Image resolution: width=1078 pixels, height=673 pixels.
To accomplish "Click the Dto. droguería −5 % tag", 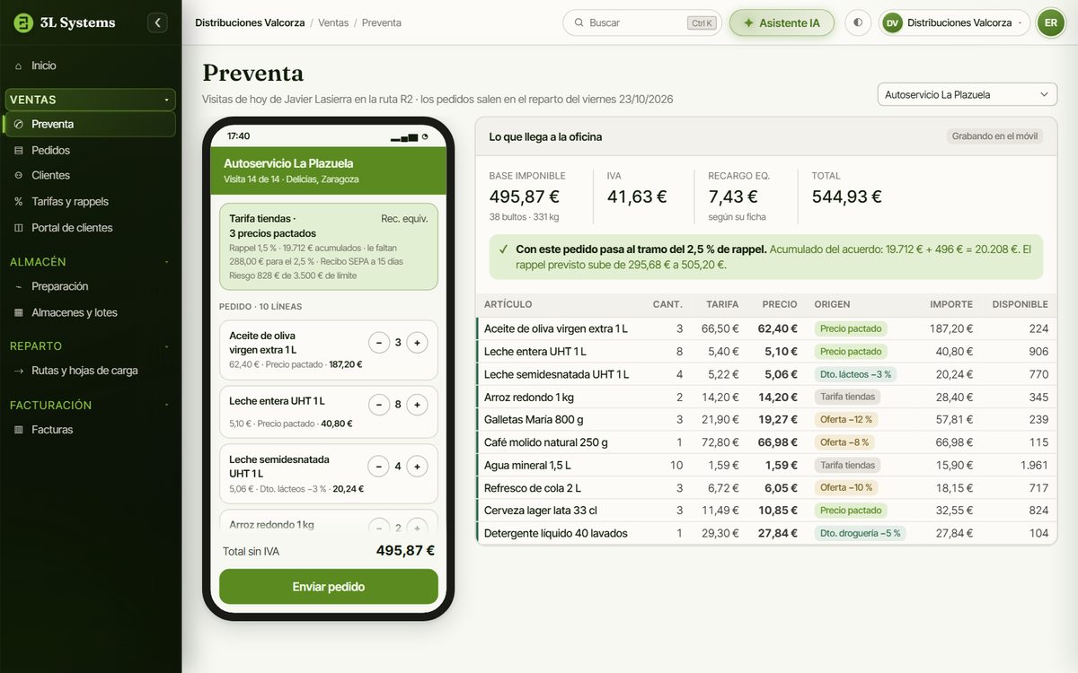I will 860,533.
